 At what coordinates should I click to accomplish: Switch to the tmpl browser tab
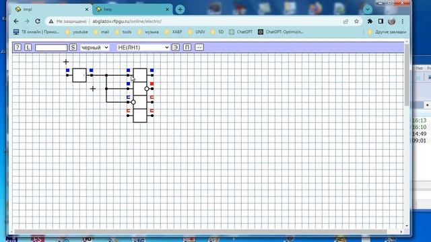[51, 9]
